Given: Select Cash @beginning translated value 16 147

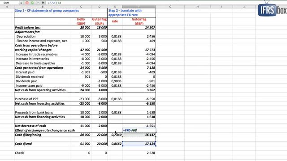Looking at the screenshot, I should (x=139, y=135).
